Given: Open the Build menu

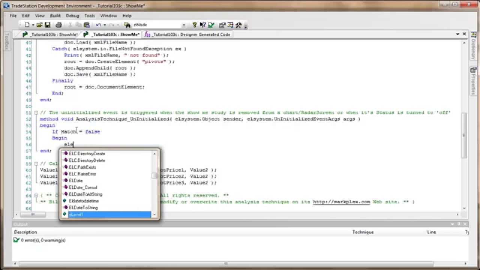Looking at the screenshot, I should 55,16.
